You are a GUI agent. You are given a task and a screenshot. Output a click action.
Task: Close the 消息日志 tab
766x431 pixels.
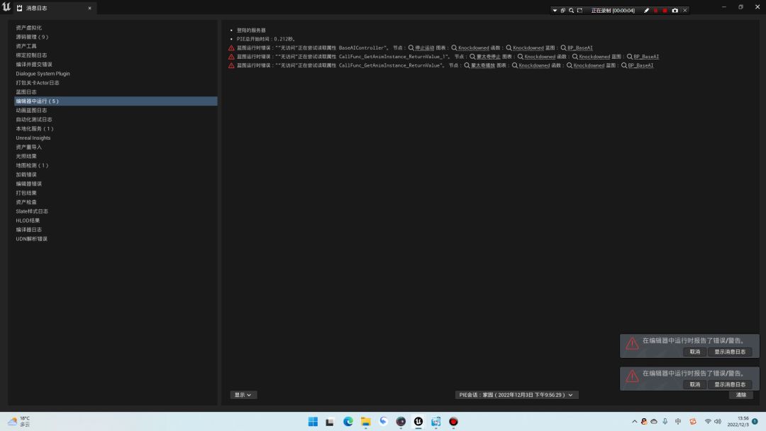(89, 8)
